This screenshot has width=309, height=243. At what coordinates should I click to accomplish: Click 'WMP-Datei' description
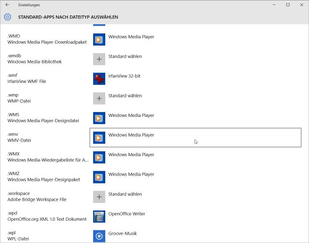19,101
